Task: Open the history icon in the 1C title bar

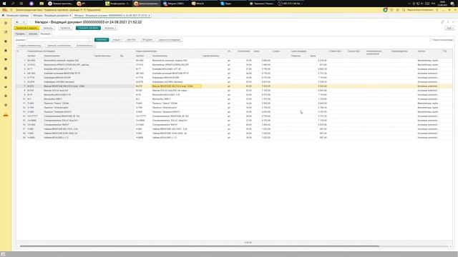Action: click(391, 10)
